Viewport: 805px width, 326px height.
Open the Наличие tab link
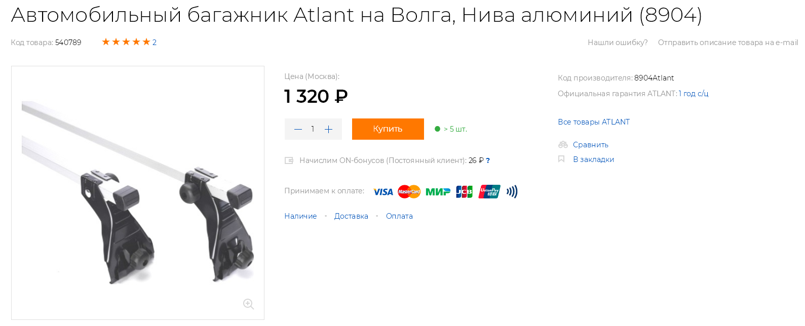(300, 216)
